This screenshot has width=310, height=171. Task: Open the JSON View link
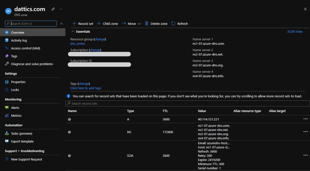tap(295, 31)
